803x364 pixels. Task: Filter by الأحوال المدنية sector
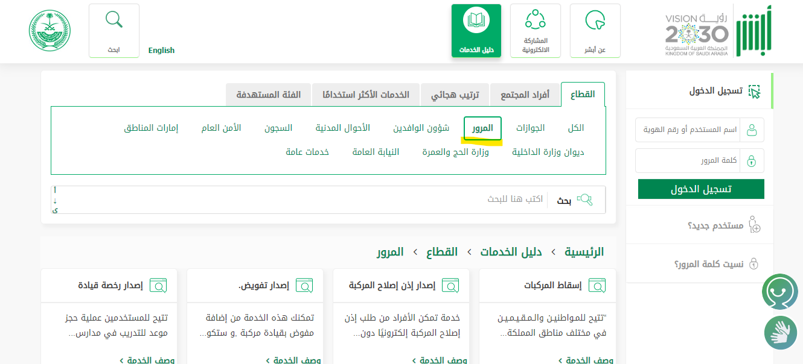[x=342, y=128]
